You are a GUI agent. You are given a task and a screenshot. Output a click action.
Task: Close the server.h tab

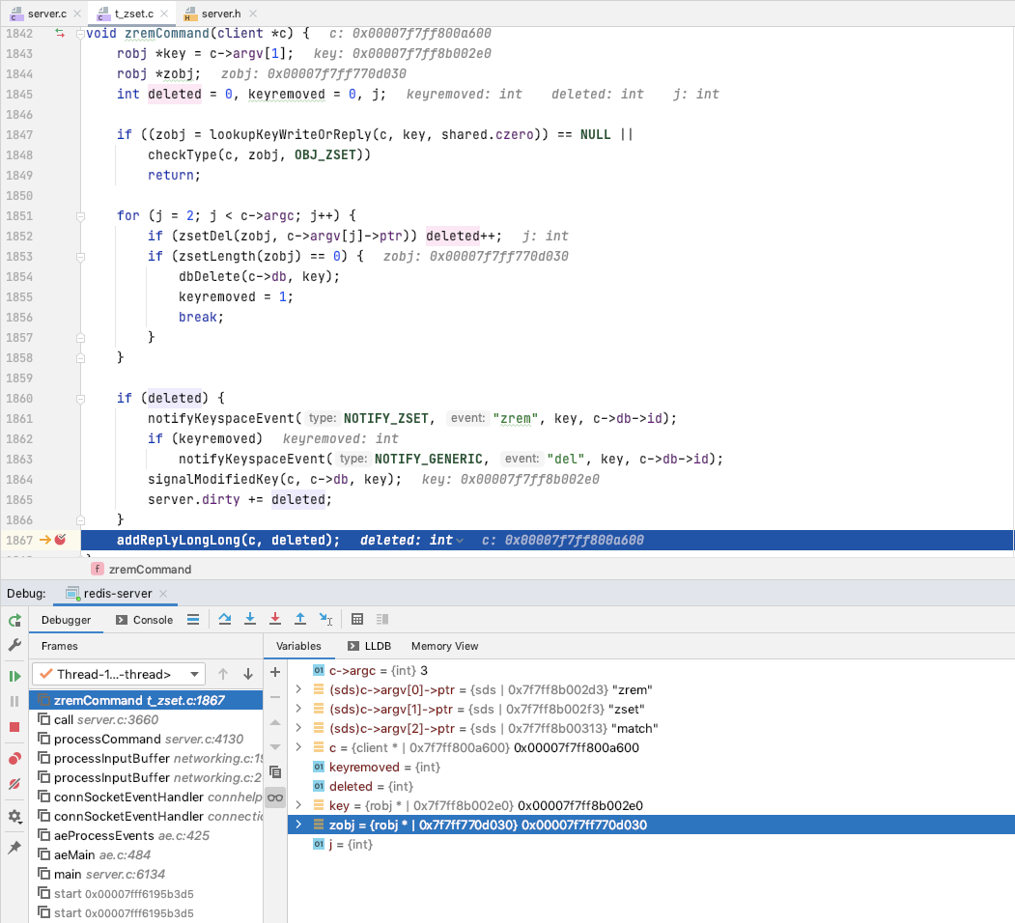[253, 14]
